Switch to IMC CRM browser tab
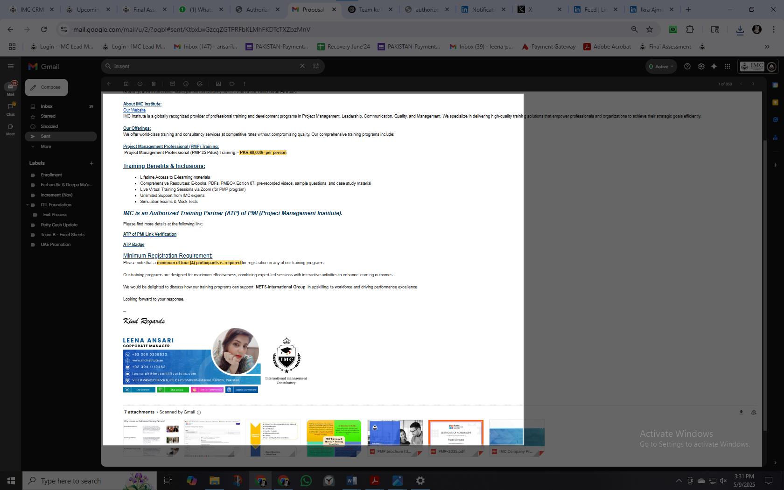Image resolution: width=784 pixels, height=490 pixels. (x=31, y=9)
